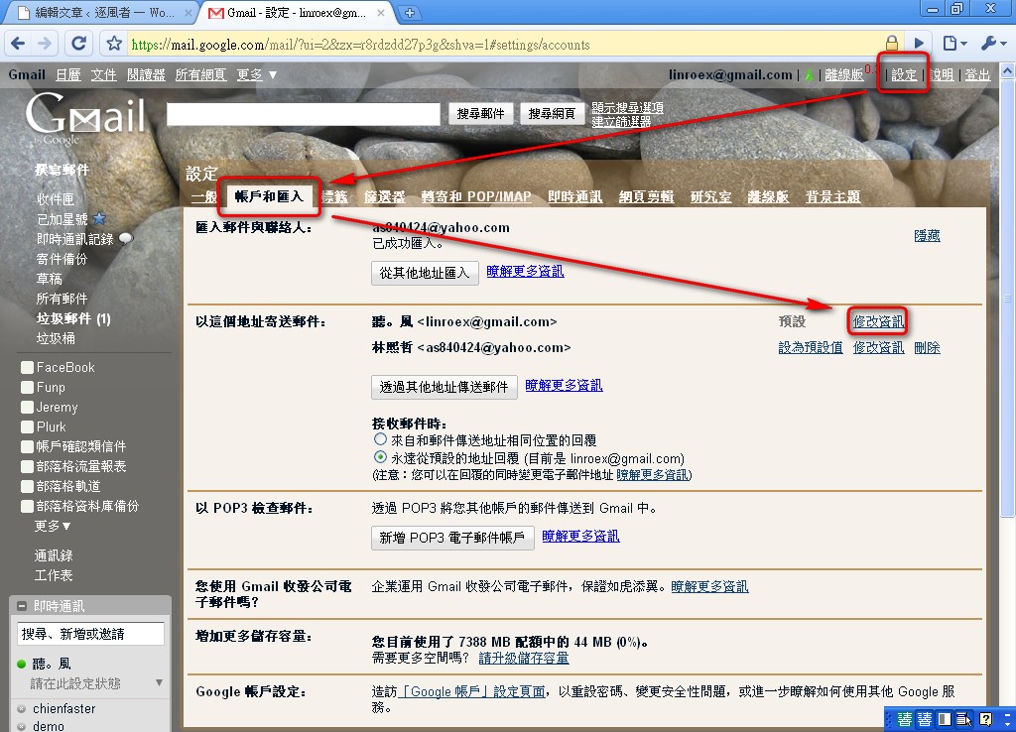
Task: Click the 設為預設值 link
Action: click(x=811, y=348)
